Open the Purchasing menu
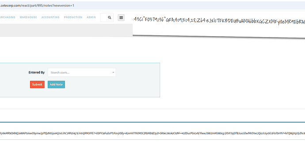Viewport: 305px width, 160px height. coord(8,17)
